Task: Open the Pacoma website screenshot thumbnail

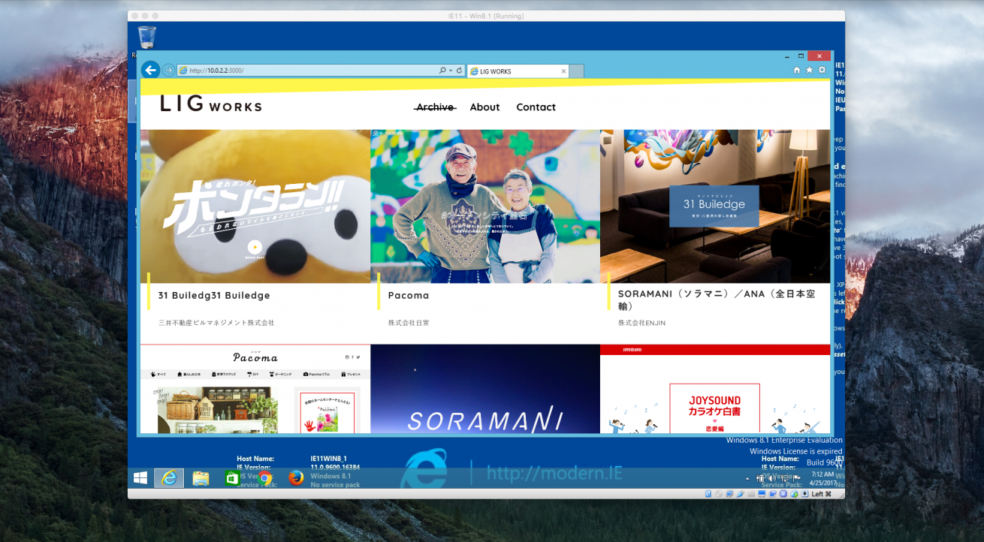Action: click(x=255, y=389)
